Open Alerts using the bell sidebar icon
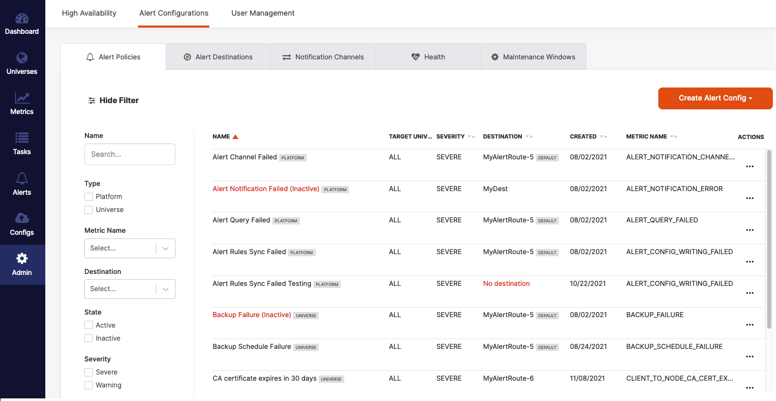The width and height of the screenshot is (776, 401). coord(22,183)
